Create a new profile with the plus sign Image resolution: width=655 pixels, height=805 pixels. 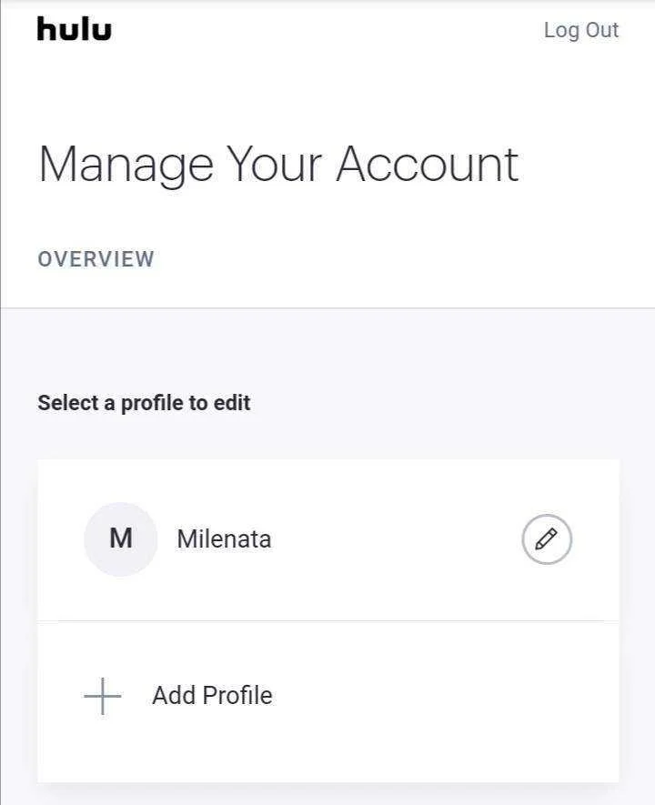tap(103, 696)
